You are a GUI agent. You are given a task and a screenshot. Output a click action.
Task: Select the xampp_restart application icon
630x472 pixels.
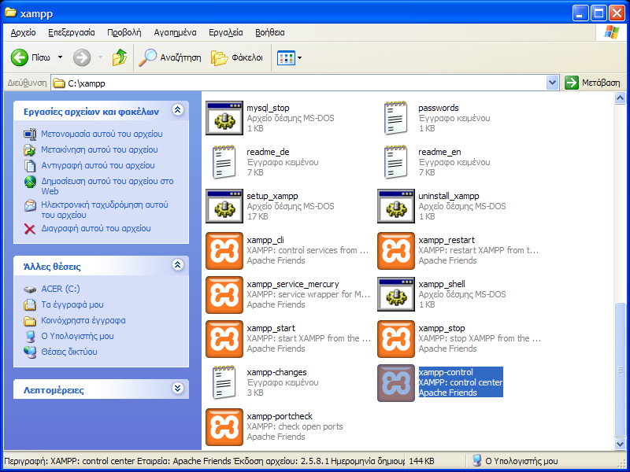click(x=396, y=250)
